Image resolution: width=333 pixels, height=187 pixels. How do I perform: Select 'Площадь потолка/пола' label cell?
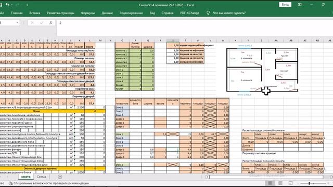(x=80, y=51)
